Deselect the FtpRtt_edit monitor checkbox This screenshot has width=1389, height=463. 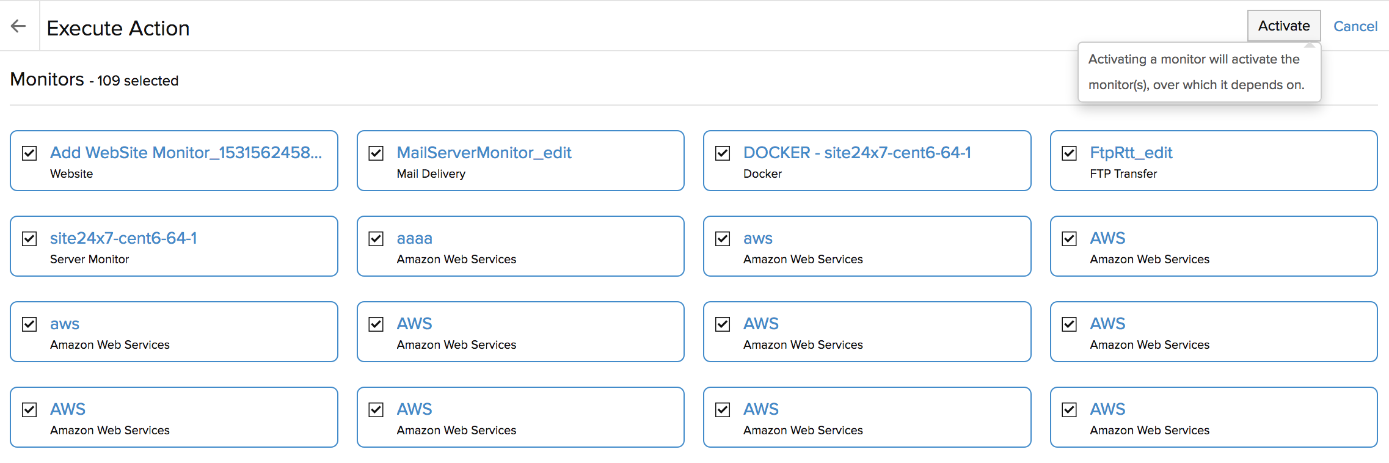click(1069, 153)
